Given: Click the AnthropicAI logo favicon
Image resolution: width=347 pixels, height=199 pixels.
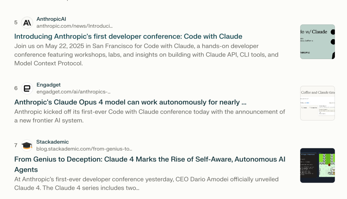Looking at the screenshot, I should tap(27, 22).
